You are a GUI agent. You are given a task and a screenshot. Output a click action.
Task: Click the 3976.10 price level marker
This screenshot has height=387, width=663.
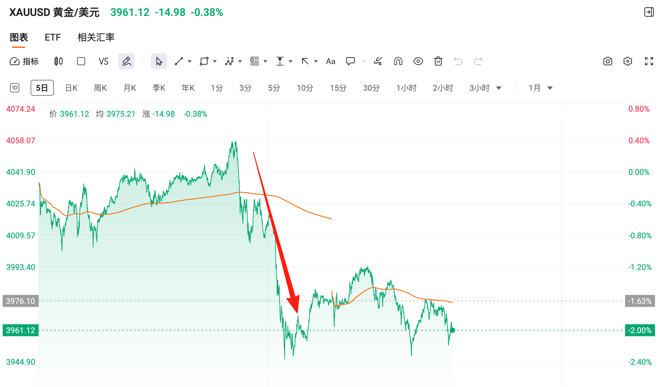[21, 301]
